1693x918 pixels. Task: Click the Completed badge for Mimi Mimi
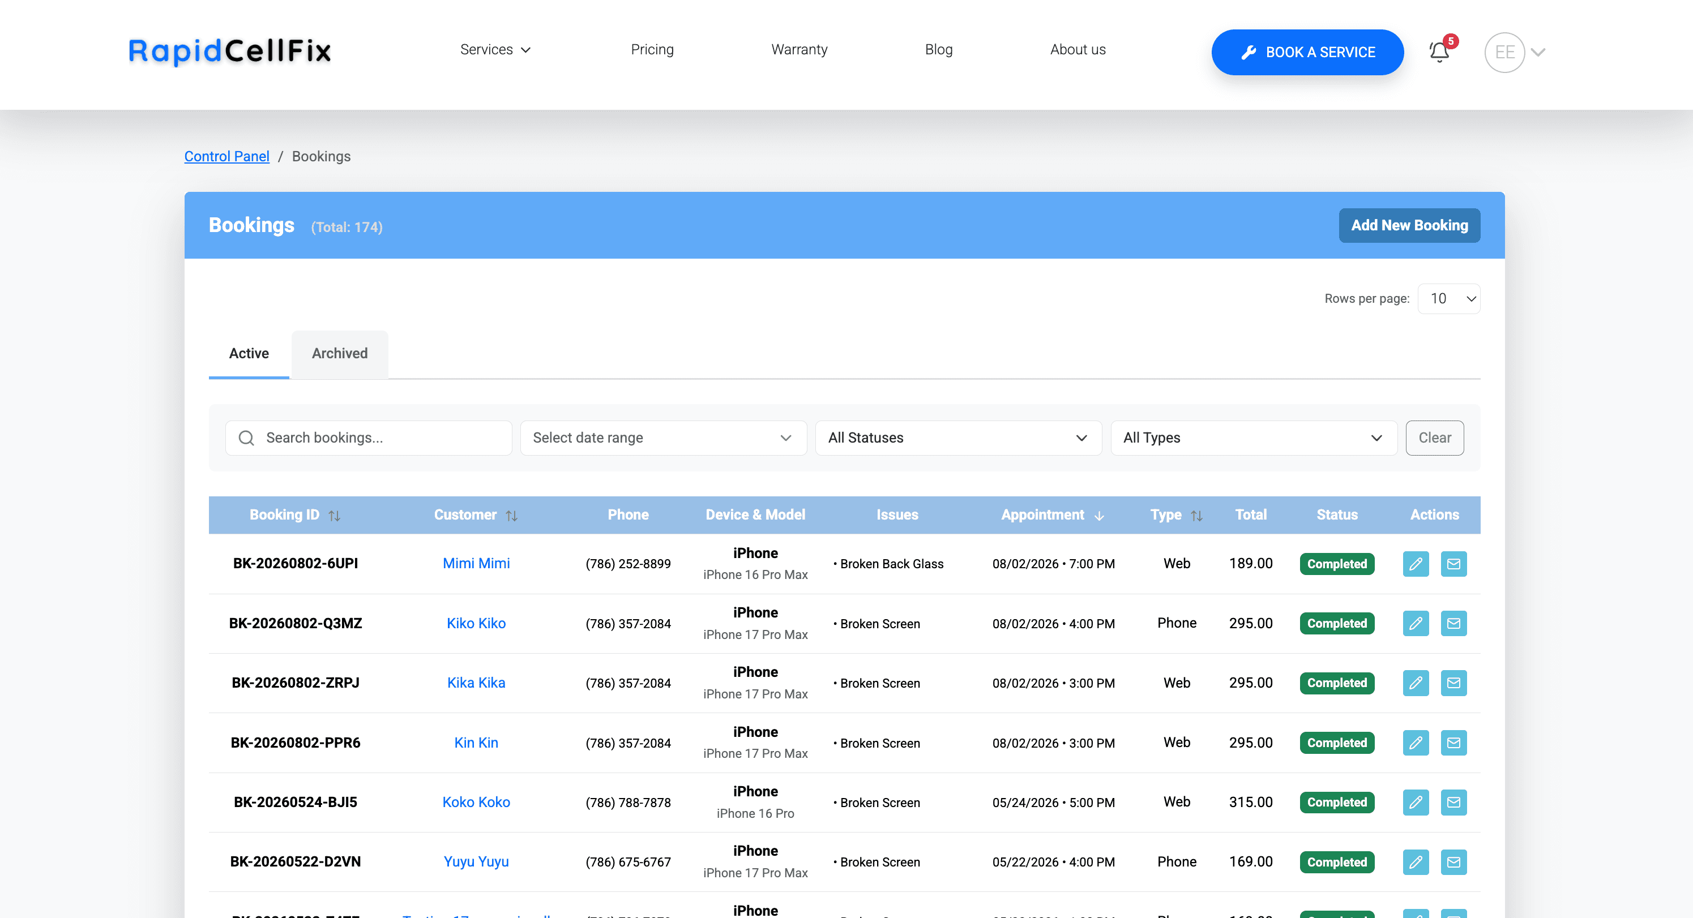click(x=1337, y=564)
